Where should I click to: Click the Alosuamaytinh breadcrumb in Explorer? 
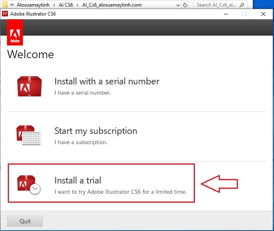click(x=33, y=5)
